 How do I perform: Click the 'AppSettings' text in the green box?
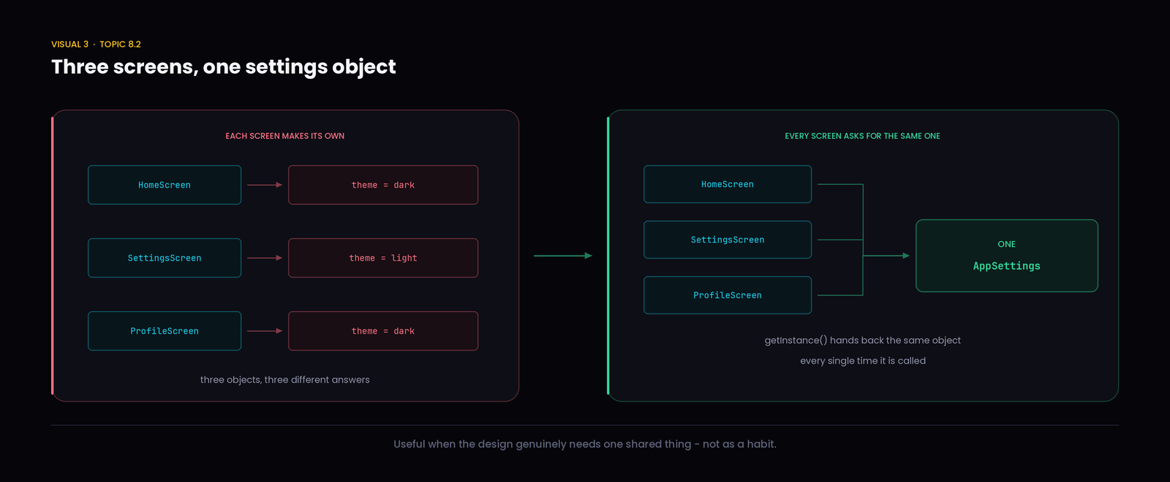[1007, 266]
